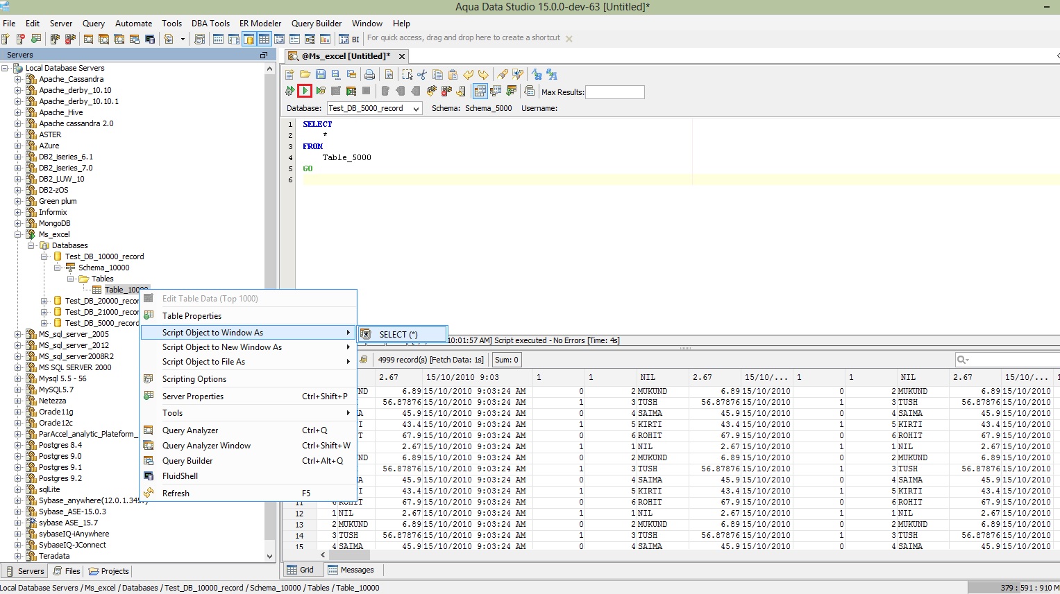Switch to the Grid results tab
1060x594 pixels.
[301, 570]
